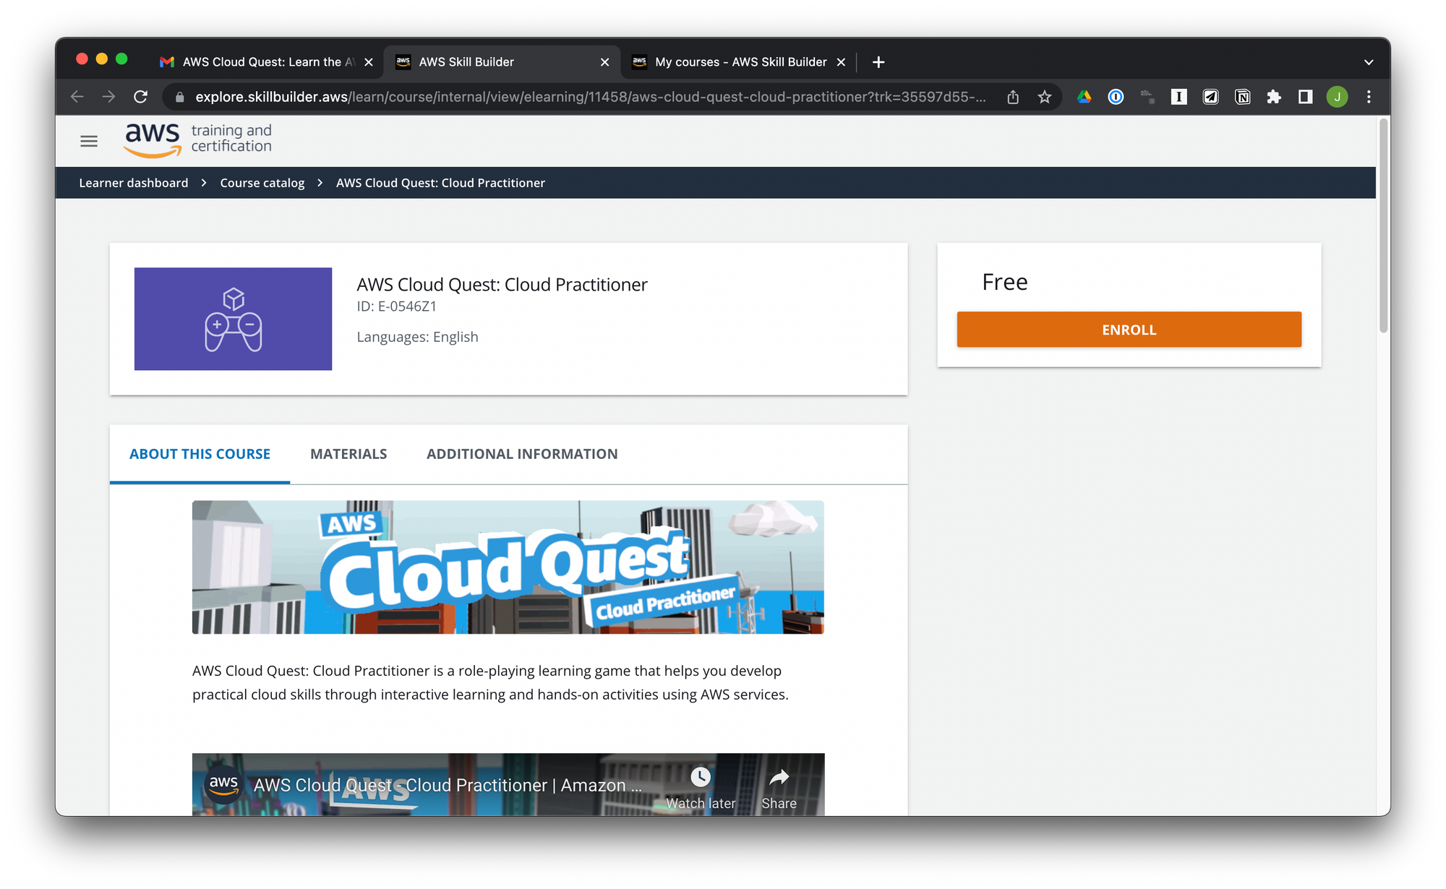Open the 1Password extension icon
The image size is (1446, 889).
pyautogui.click(x=1116, y=97)
